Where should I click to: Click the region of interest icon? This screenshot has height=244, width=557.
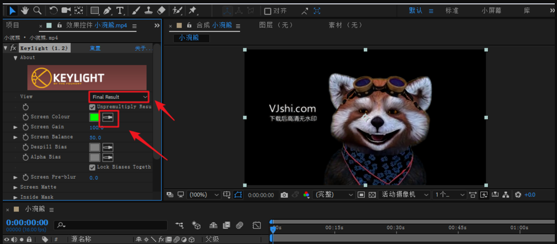pos(361,194)
